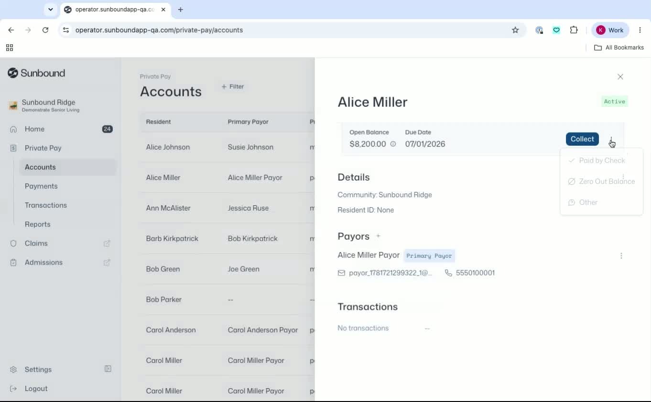This screenshot has width=651, height=402.
Task: Click the Collect button
Action: click(582, 139)
